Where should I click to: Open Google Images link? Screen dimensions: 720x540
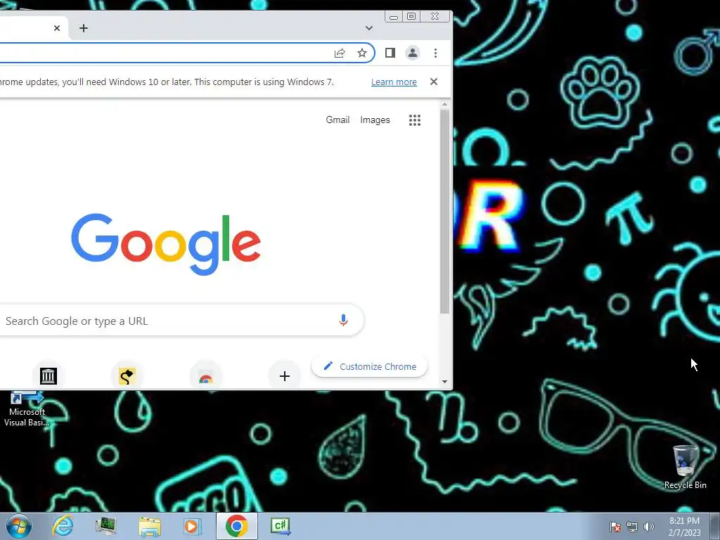(375, 120)
